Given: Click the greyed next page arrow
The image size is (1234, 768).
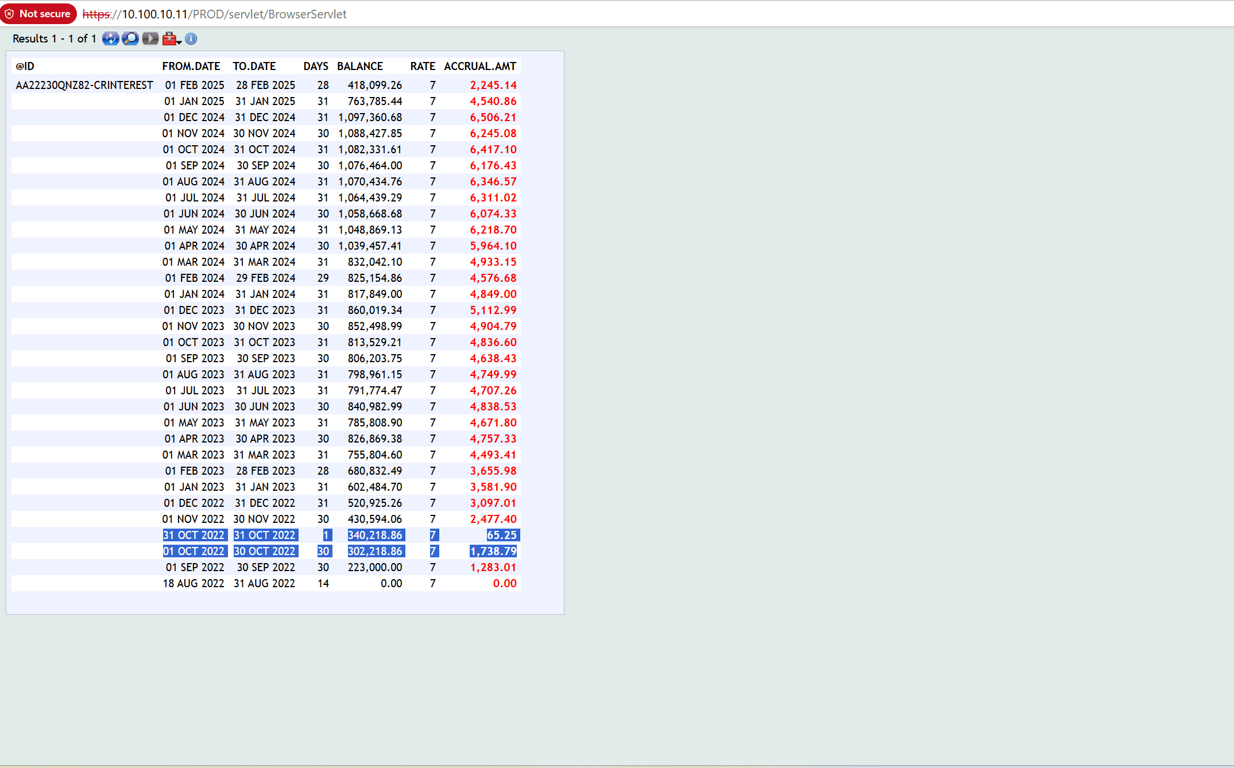Looking at the screenshot, I should (x=150, y=38).
